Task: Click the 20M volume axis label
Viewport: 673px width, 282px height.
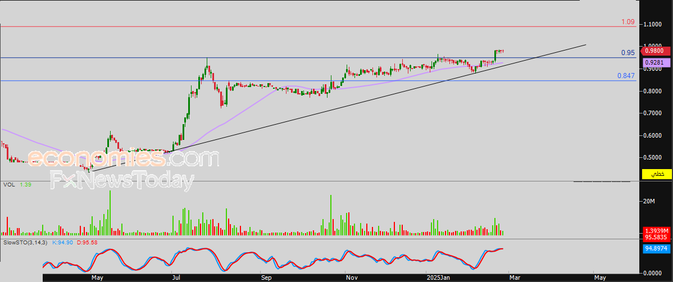Action: click(650, 201)
